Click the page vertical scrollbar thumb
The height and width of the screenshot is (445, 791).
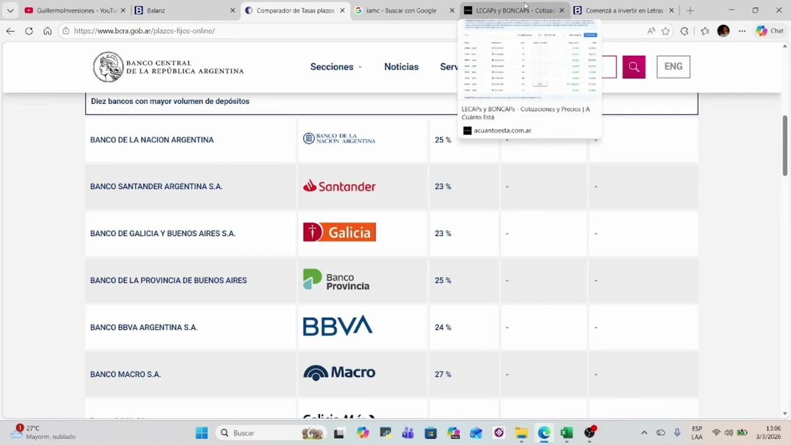click(x=785, y=145)
